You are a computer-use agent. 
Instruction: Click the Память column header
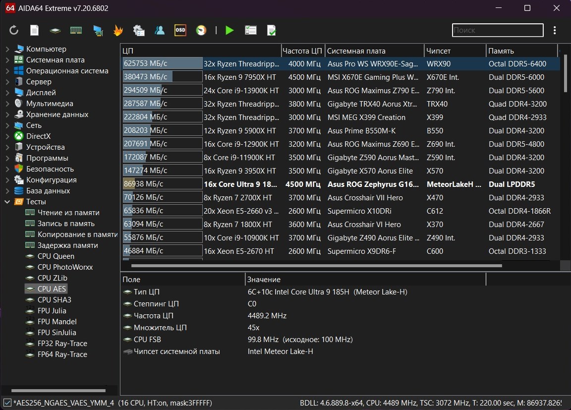[520, 51]
